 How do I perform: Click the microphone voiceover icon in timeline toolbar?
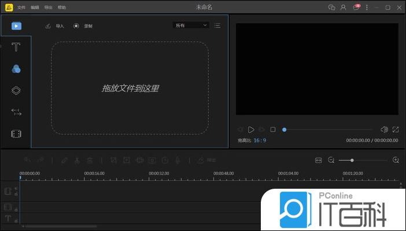point(178,160)
